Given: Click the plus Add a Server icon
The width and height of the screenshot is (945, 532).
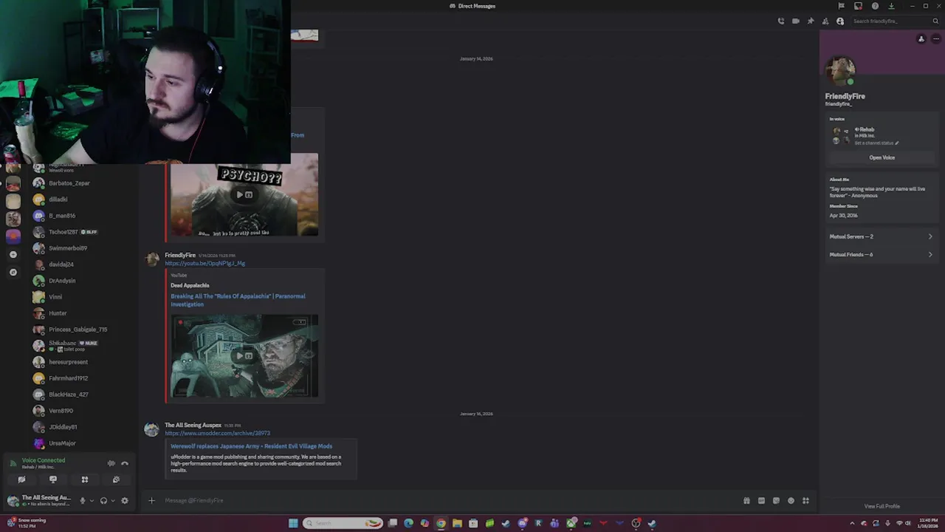Looking at the screenshot, I should [x=13, y=254].
